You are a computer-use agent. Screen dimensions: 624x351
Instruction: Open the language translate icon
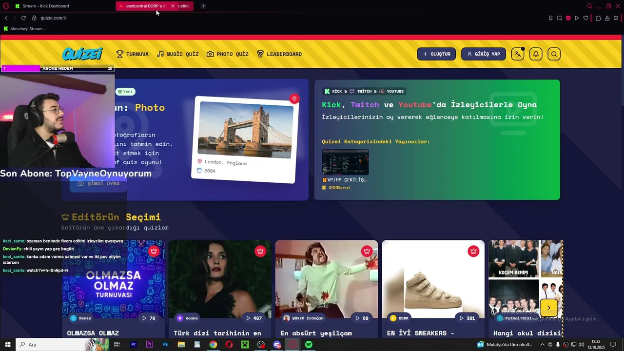pos(518,54)
